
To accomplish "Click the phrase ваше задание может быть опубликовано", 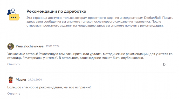I will pos(112,58).
